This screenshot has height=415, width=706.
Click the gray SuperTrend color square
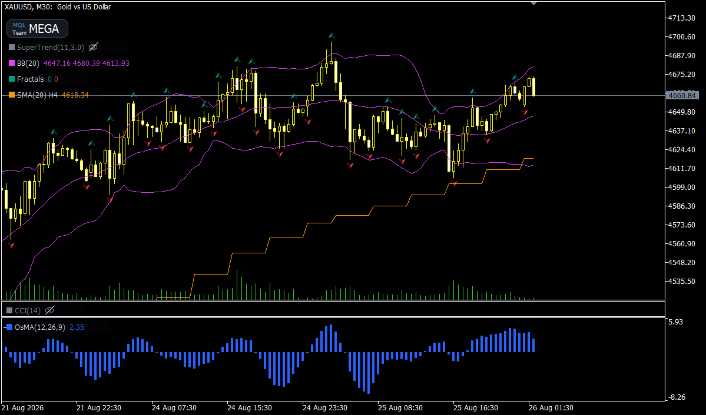(12, 47)
